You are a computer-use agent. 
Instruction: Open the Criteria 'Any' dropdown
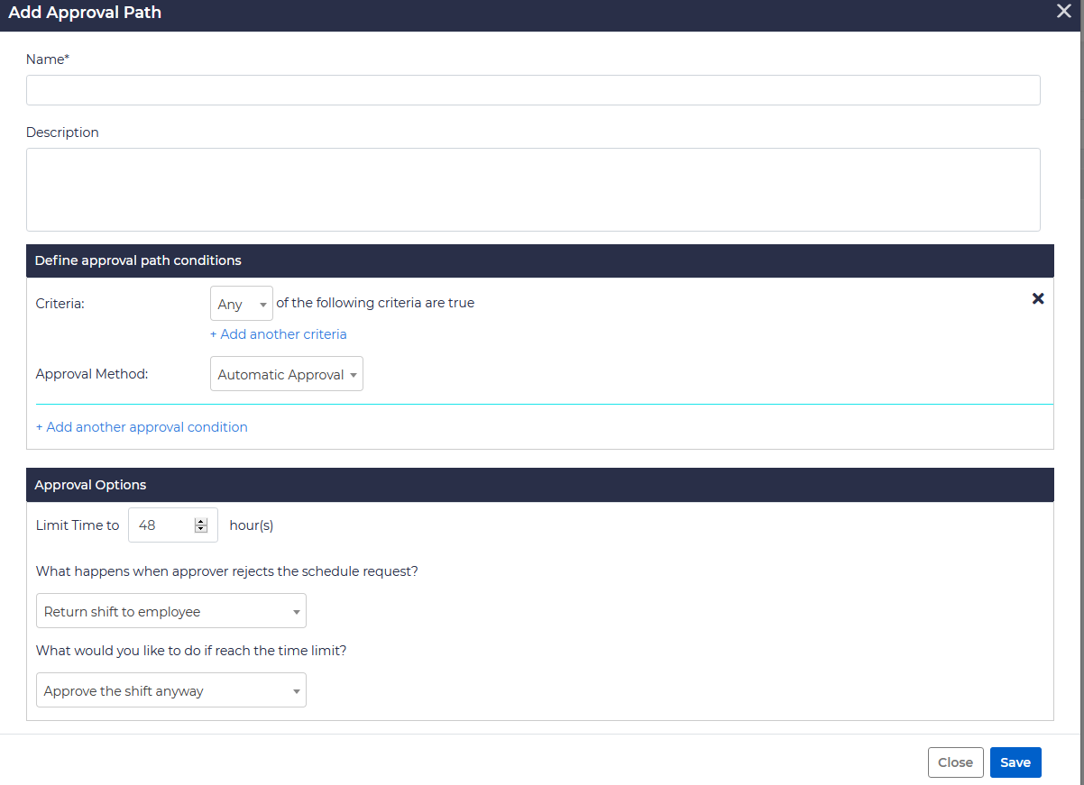pyautogui.click(x=241, y=304)
